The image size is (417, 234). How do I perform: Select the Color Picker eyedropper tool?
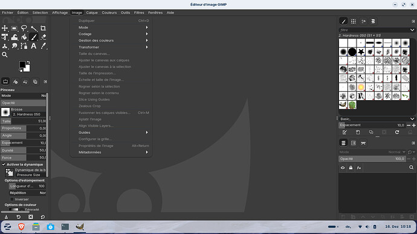[x=44, y=46]
